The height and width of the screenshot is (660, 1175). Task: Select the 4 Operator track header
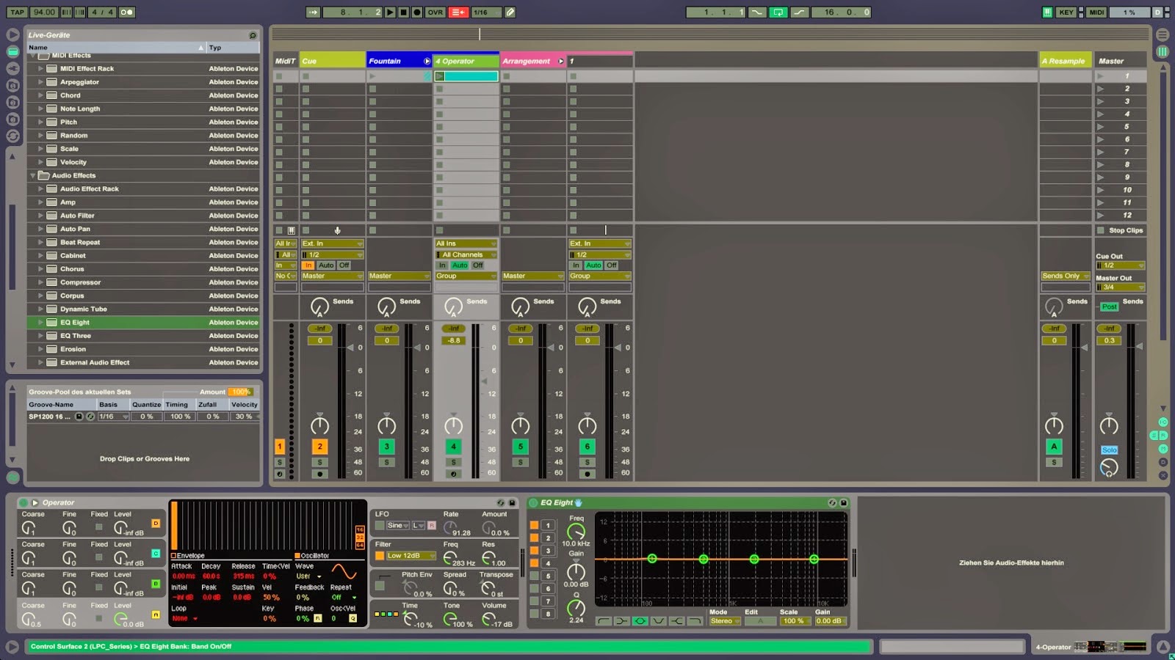[466, 61]
